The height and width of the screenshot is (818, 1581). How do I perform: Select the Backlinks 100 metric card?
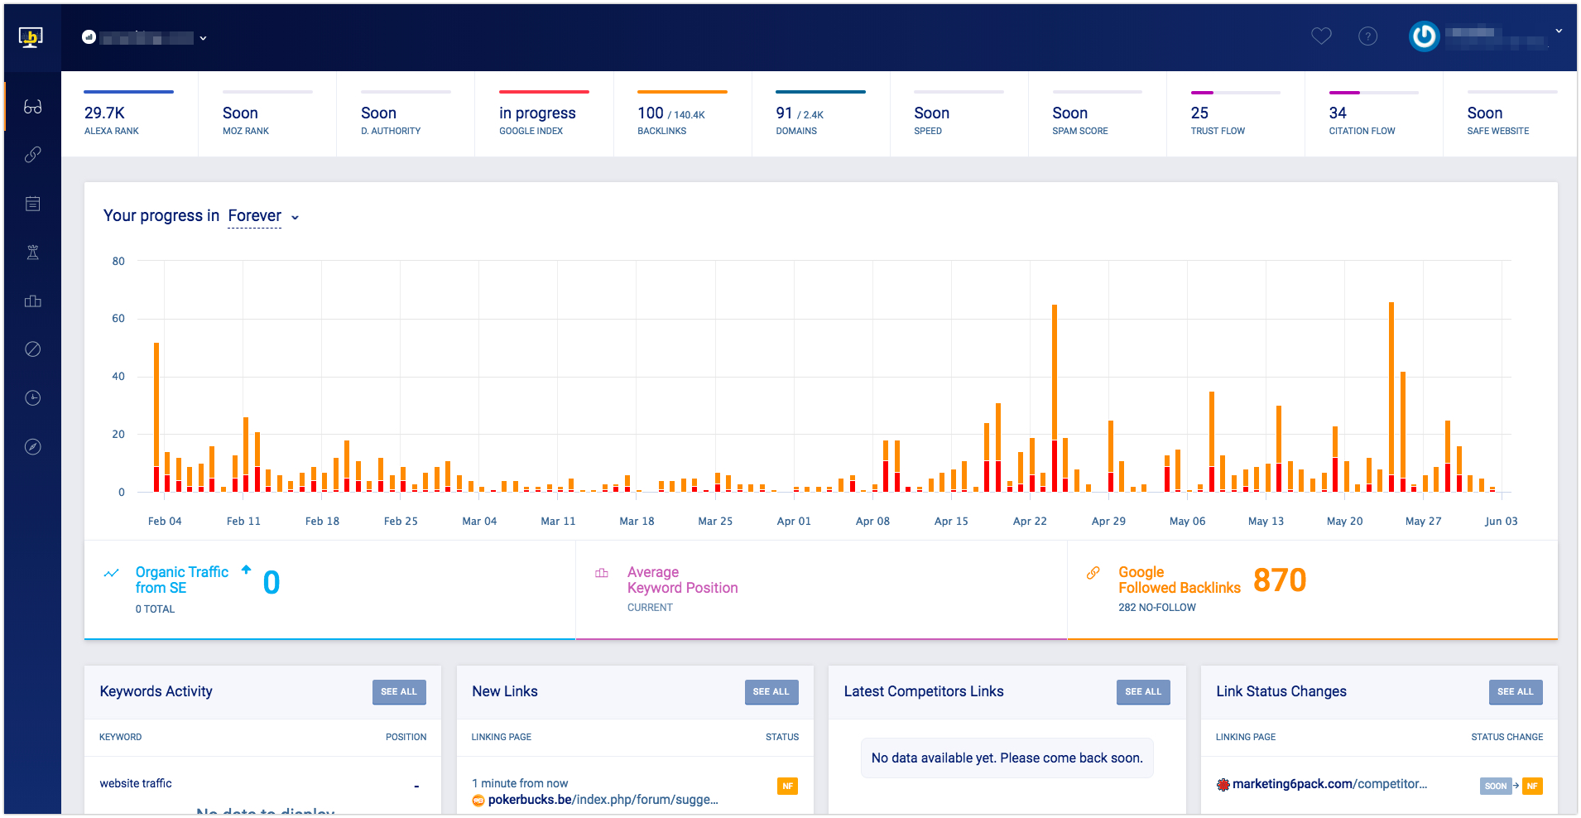682,116
